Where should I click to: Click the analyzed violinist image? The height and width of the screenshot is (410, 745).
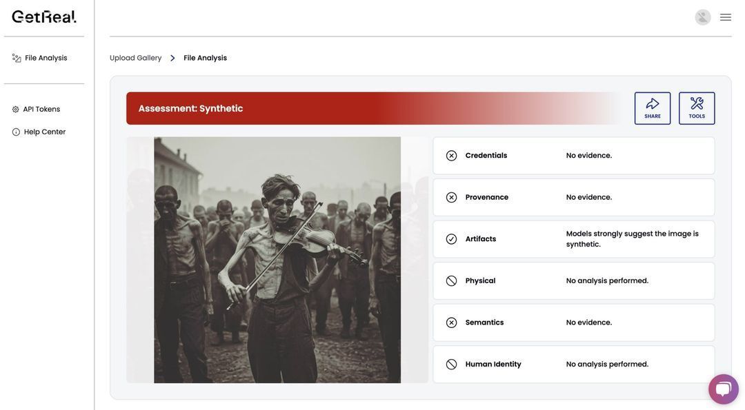(277, 260)
